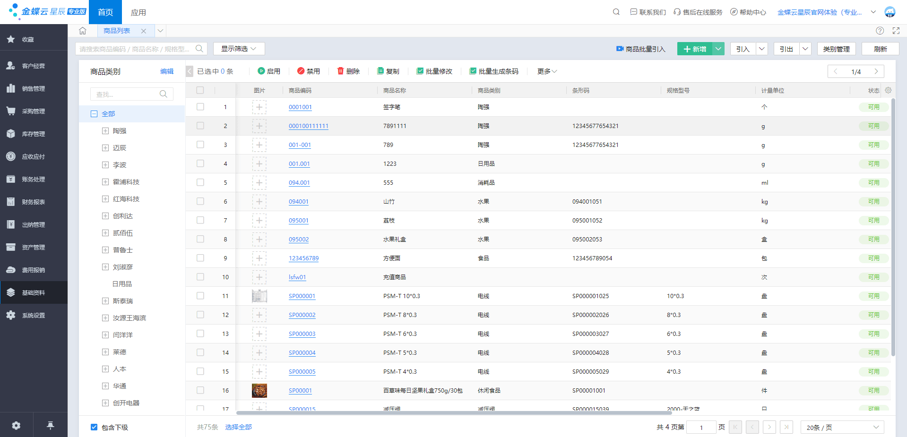
Task: Open 库存管理 sidebar module
Action: [34, 134]
